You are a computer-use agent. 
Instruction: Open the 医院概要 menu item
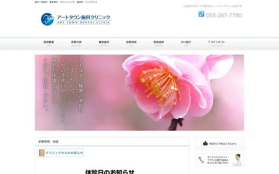[48, 43]
